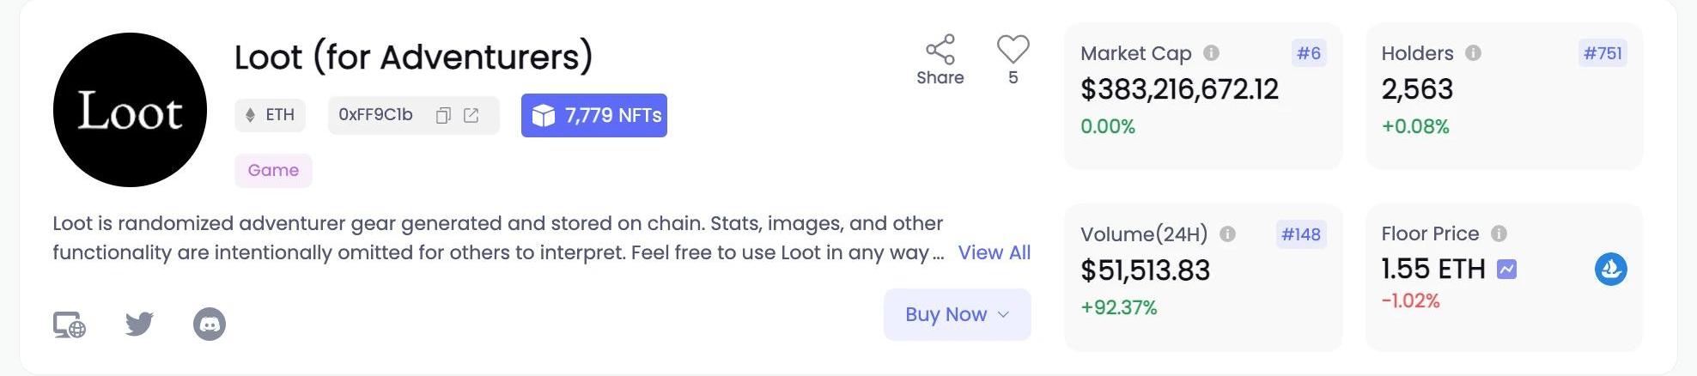Open the Loot Twitter page
The width and height of the screenshot is (1697, 376).
[139, 324]
